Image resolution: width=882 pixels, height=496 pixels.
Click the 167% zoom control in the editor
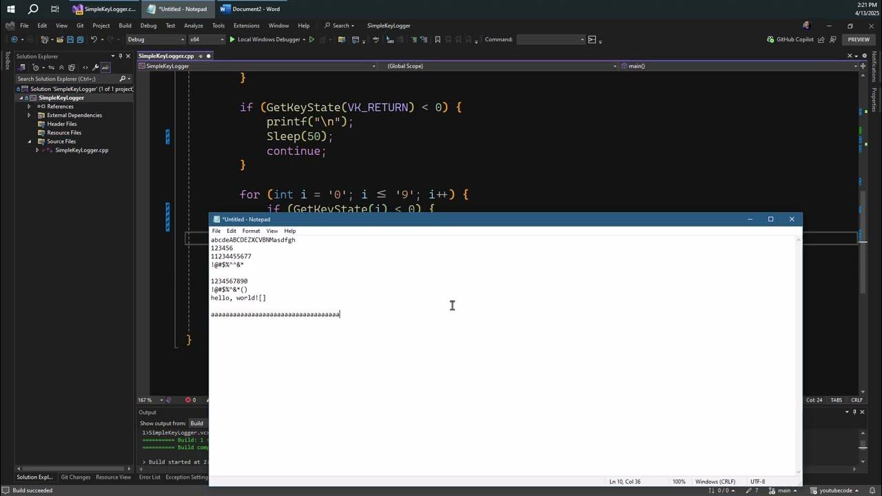point(144,400)
